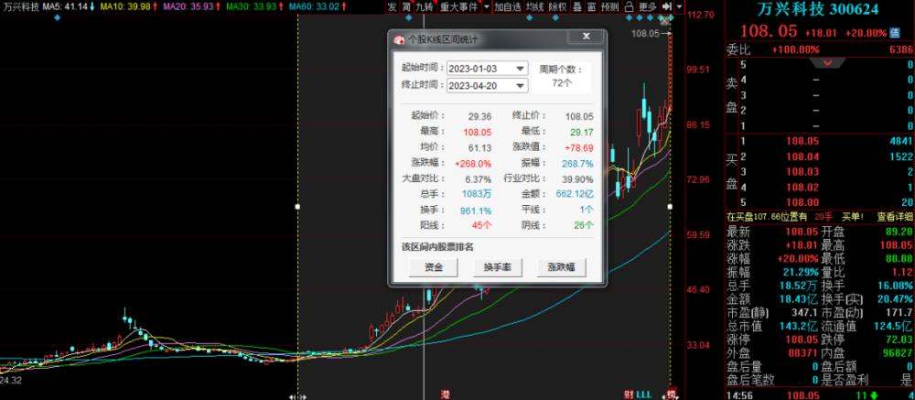Click the 终止价 value 108.05 in dialog
This screenshot has width=915, height=400.
pos(579,116)
